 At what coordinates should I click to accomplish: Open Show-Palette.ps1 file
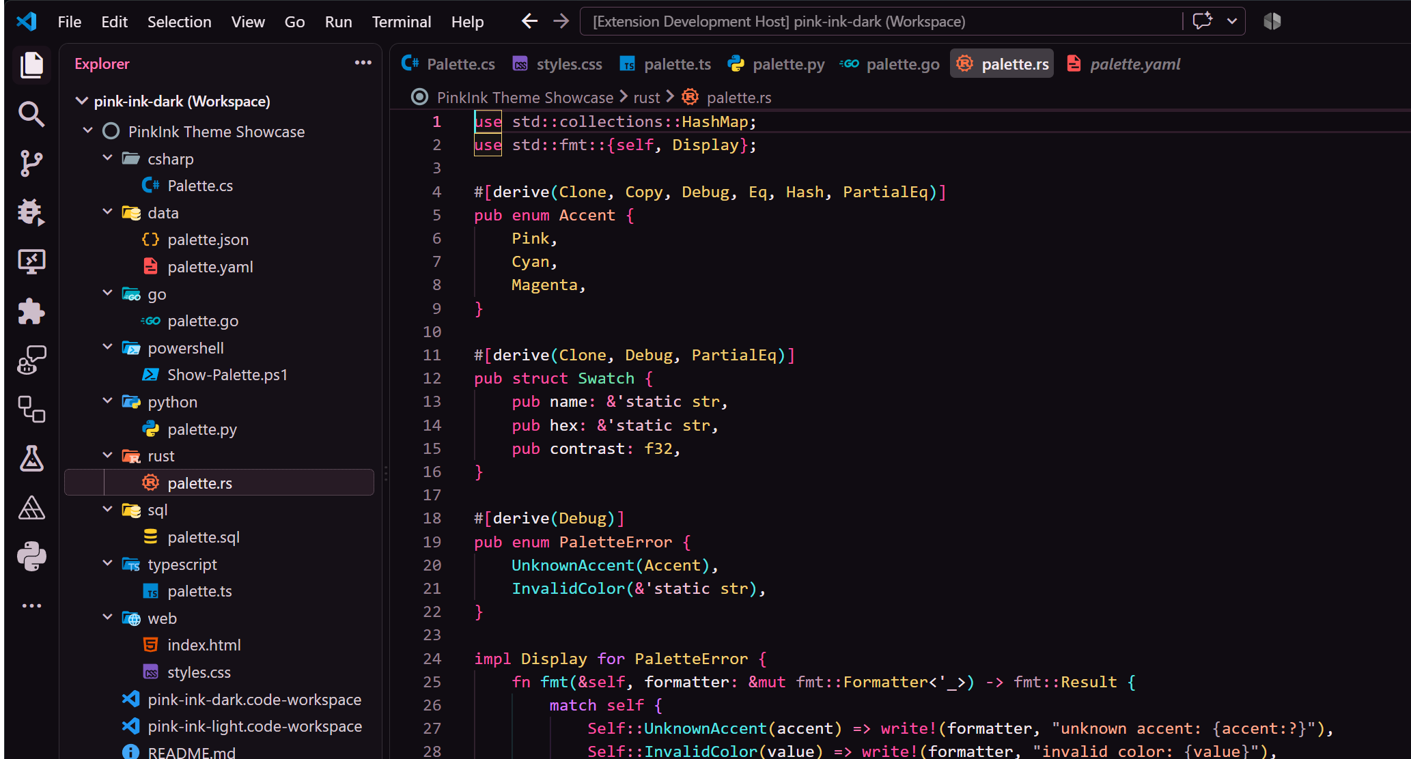(227, 375)
